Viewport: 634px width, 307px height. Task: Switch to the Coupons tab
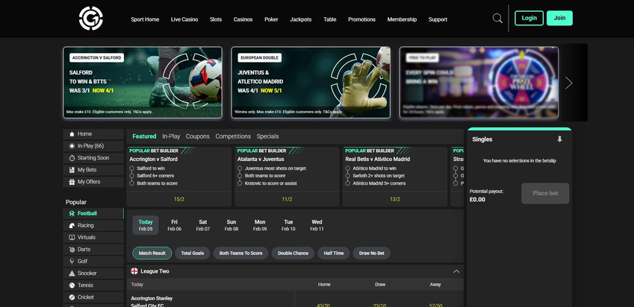[x=198, y=136]
